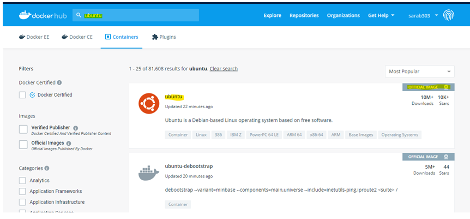This screenshot has height=219, width=470.
Task: Click the debootstrap command description text
Action: point(281,190)
